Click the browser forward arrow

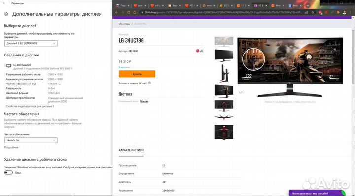[x=123, y=12]
